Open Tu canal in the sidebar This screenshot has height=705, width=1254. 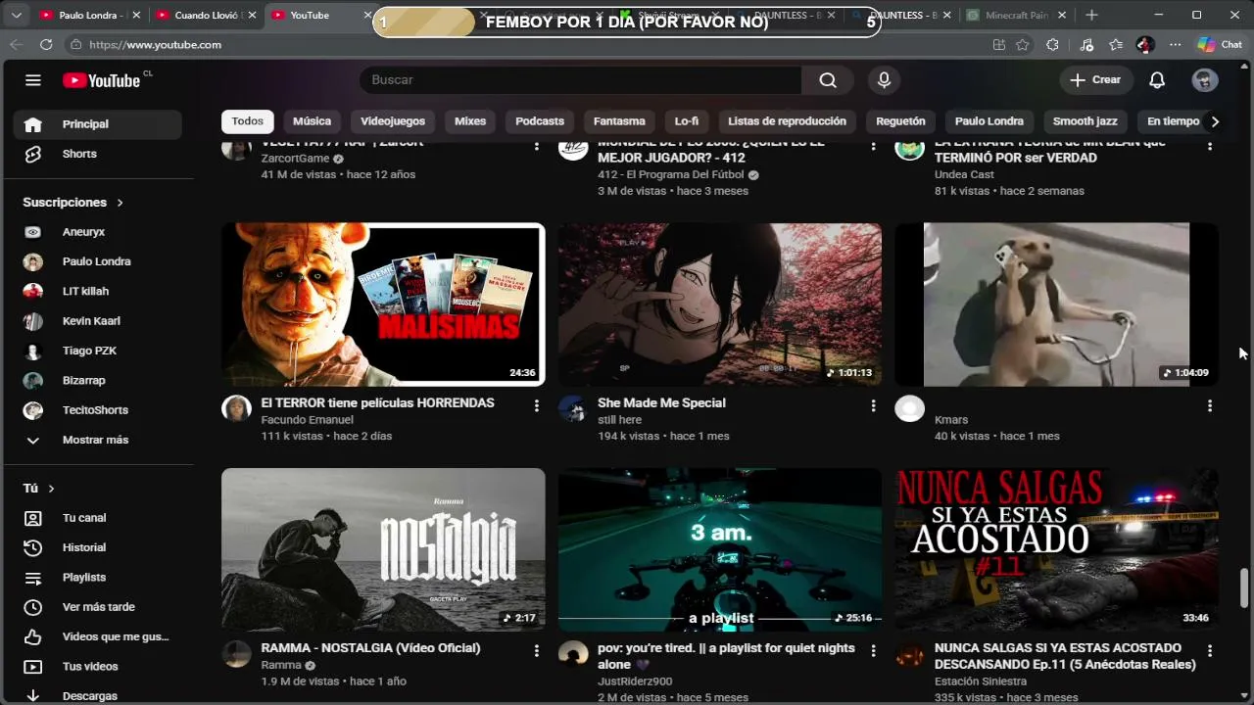tap(97, 518)
